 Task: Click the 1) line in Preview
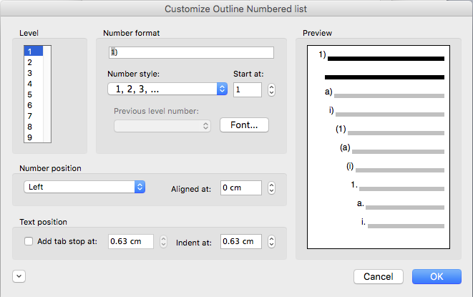(x=381, y=56)
